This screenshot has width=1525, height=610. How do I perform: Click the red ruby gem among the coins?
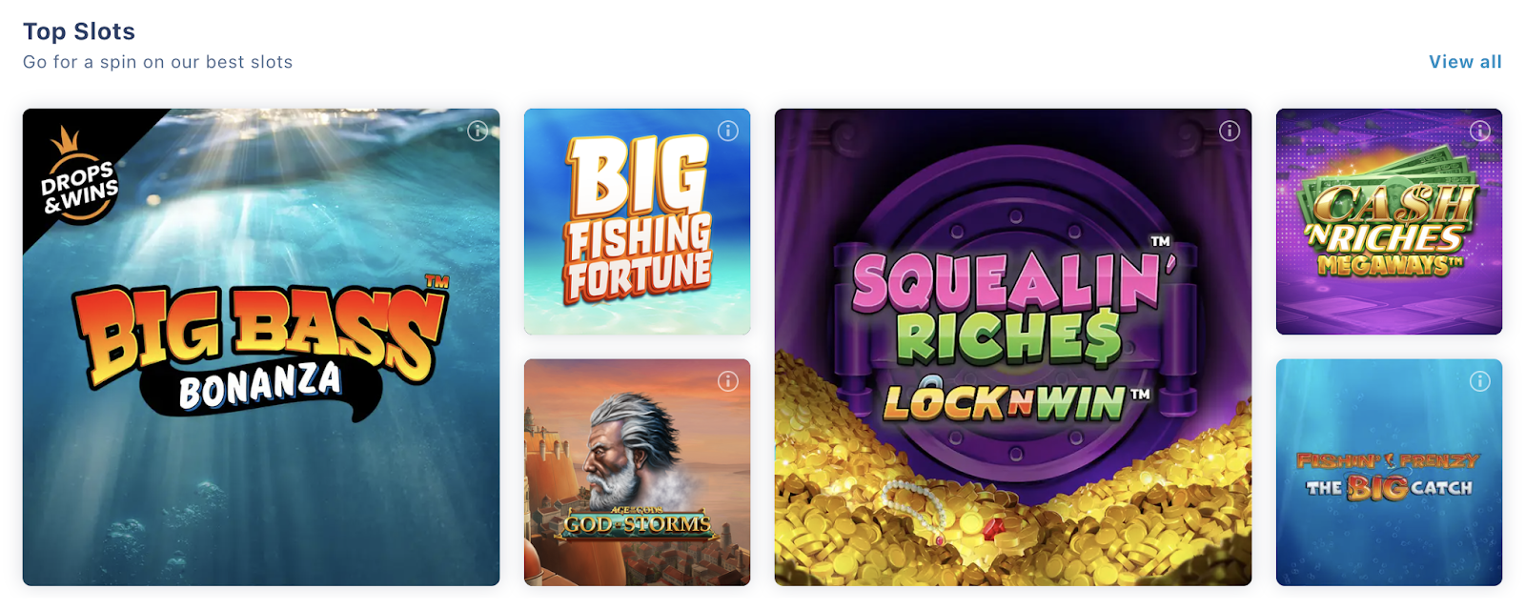click(x=993, y=527)
